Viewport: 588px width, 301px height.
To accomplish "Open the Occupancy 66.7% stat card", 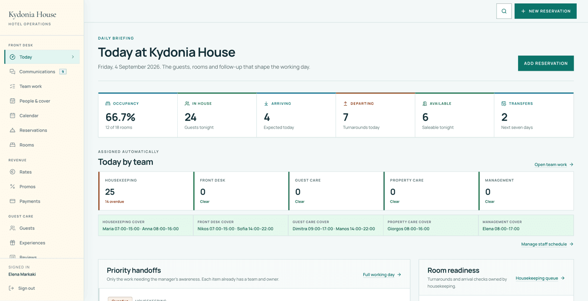I will [x=138, y=116].
